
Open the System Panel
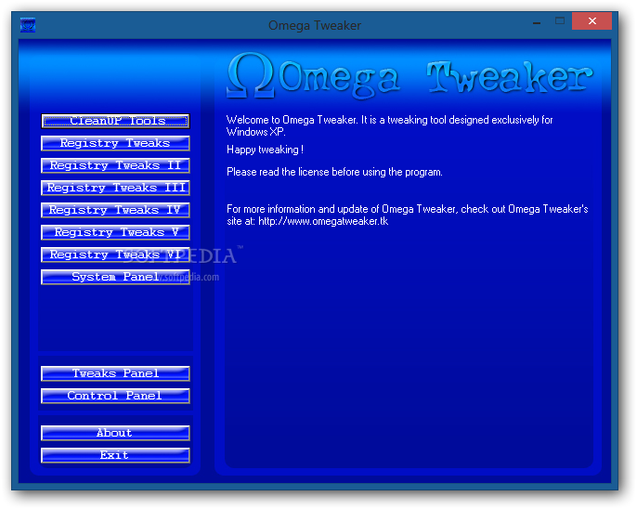(x=115, y=277)
